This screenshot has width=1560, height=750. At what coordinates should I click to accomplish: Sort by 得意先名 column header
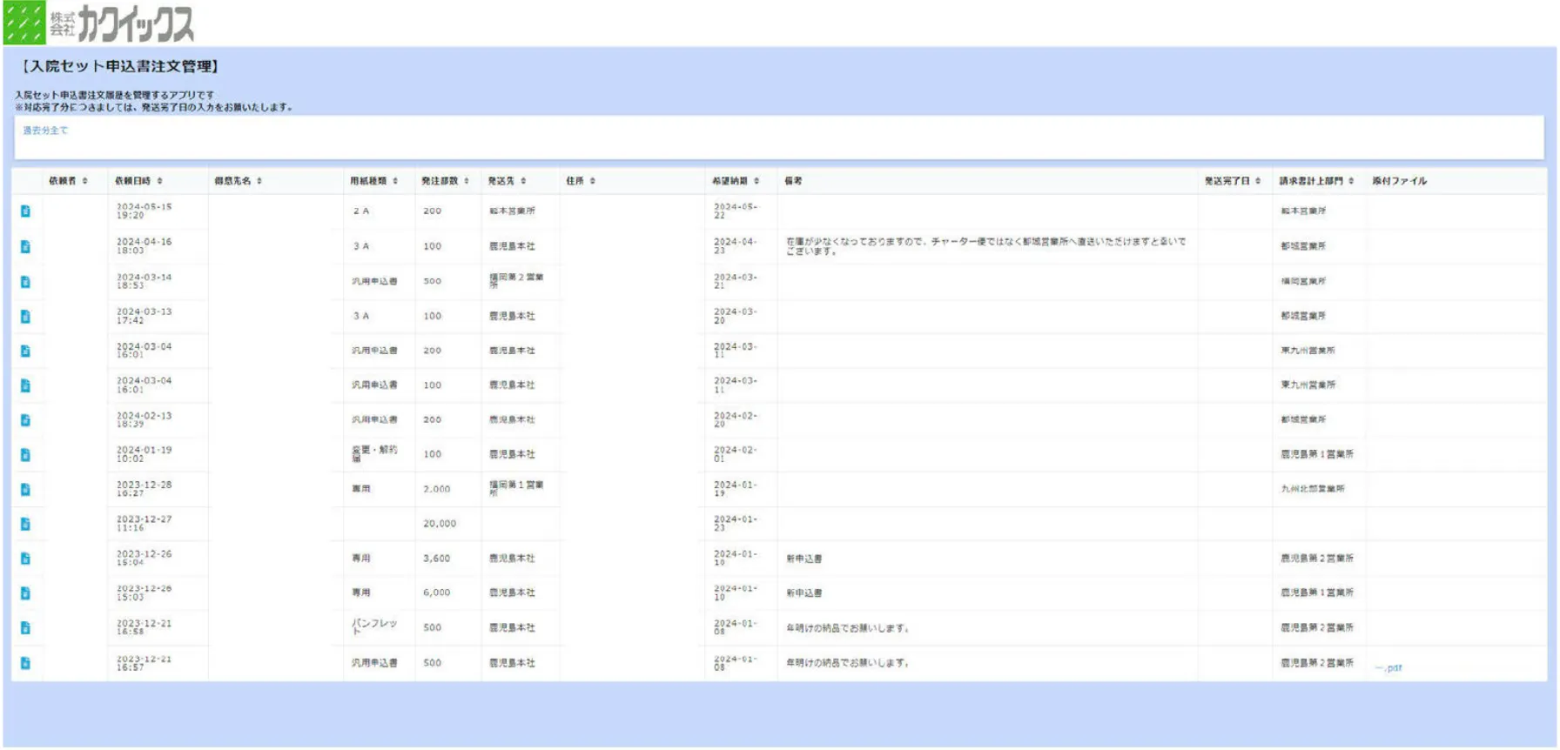pyautogui.click(x=259, y=181)
